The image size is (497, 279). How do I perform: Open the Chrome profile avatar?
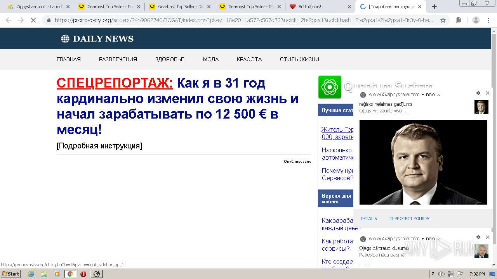(476, 20)
